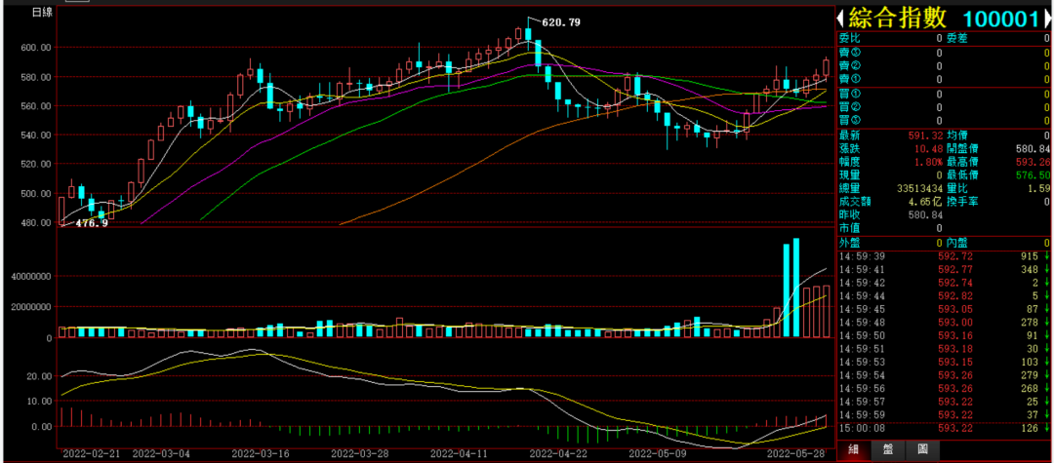Select the lowest price 576.50

click(1034, 175)
